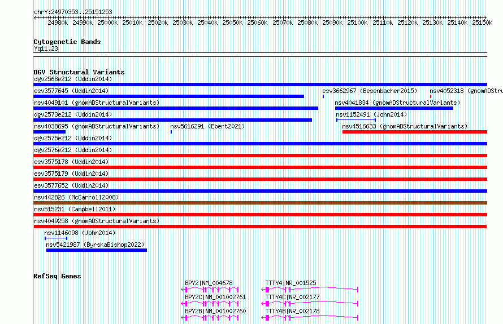The image size is (503, 324).
Task: Click the magenta TTTY4B gene model glyph
Action: [x=310, y=318]
